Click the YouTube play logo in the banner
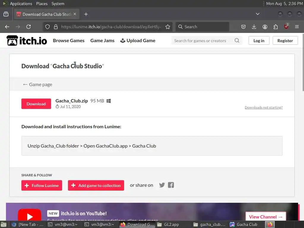The image size is (304, 228). coord(29,215)
